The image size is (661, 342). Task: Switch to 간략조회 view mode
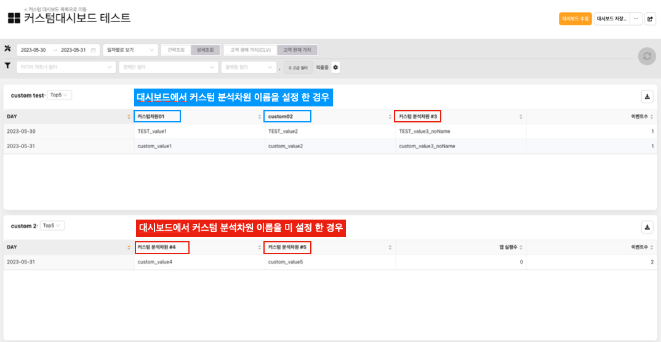(176, 50)
